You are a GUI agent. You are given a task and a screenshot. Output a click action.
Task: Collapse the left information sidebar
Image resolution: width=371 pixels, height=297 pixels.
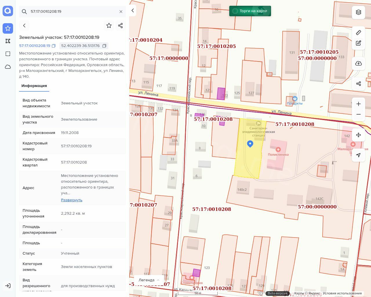[133, 10]
